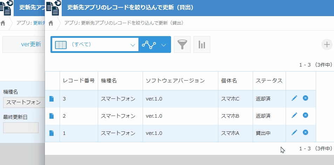Viewport: 334px width, 165px height.
Task: Click the app link in back window breadcrumb
Action: tap(39, 23)
